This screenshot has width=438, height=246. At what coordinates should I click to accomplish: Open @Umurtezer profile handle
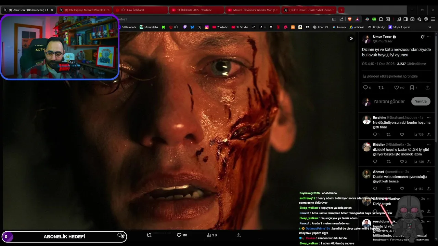[383, 41]
